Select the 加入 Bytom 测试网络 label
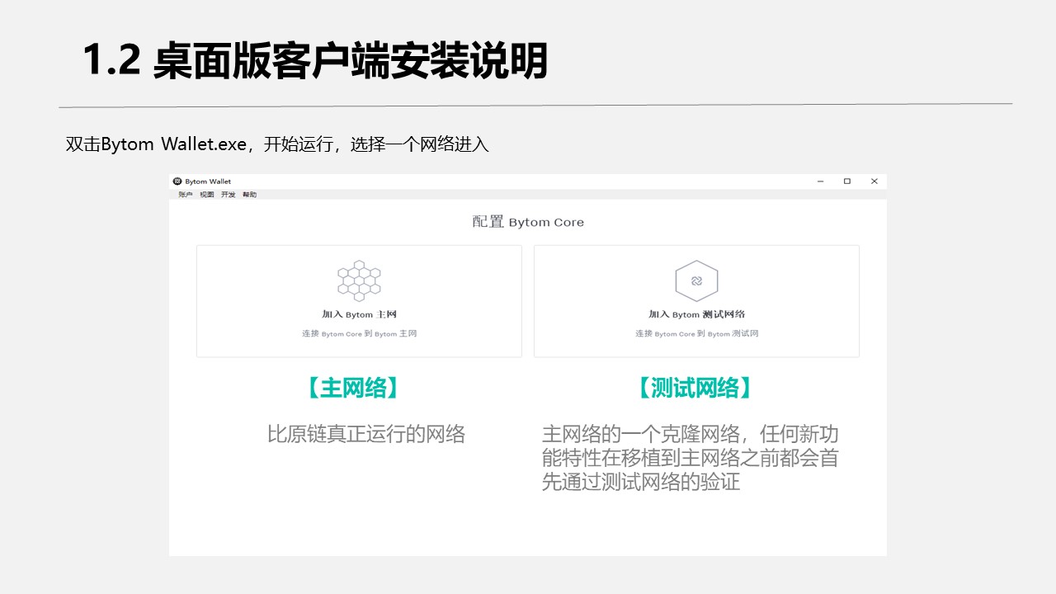This screenshot has width=1056, height=594. [x=696, y=314]
